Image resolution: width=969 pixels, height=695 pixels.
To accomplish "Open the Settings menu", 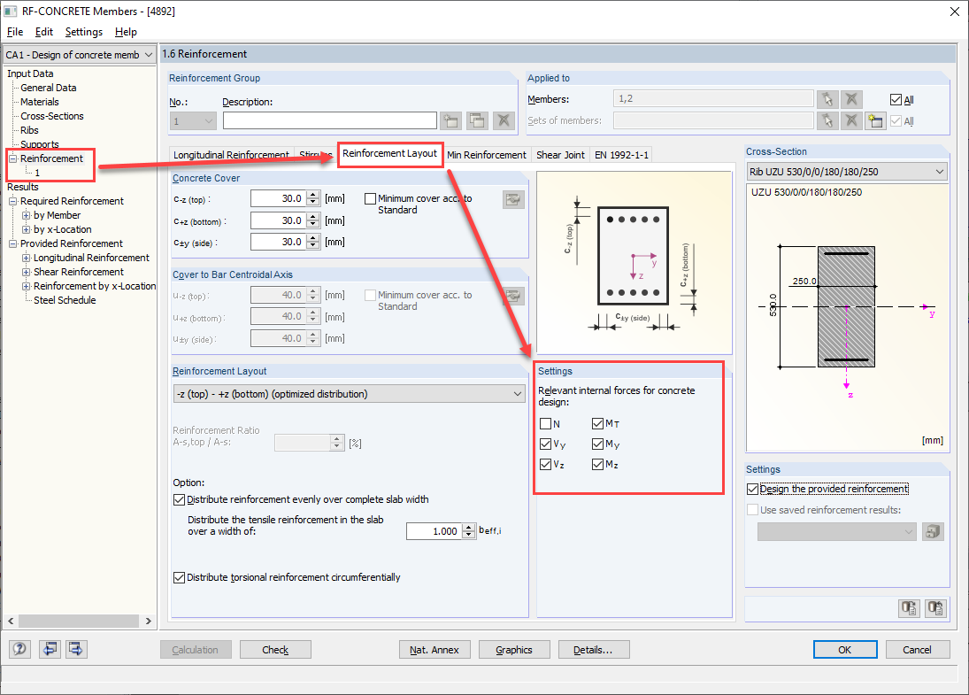I will [x=84, y=32].
